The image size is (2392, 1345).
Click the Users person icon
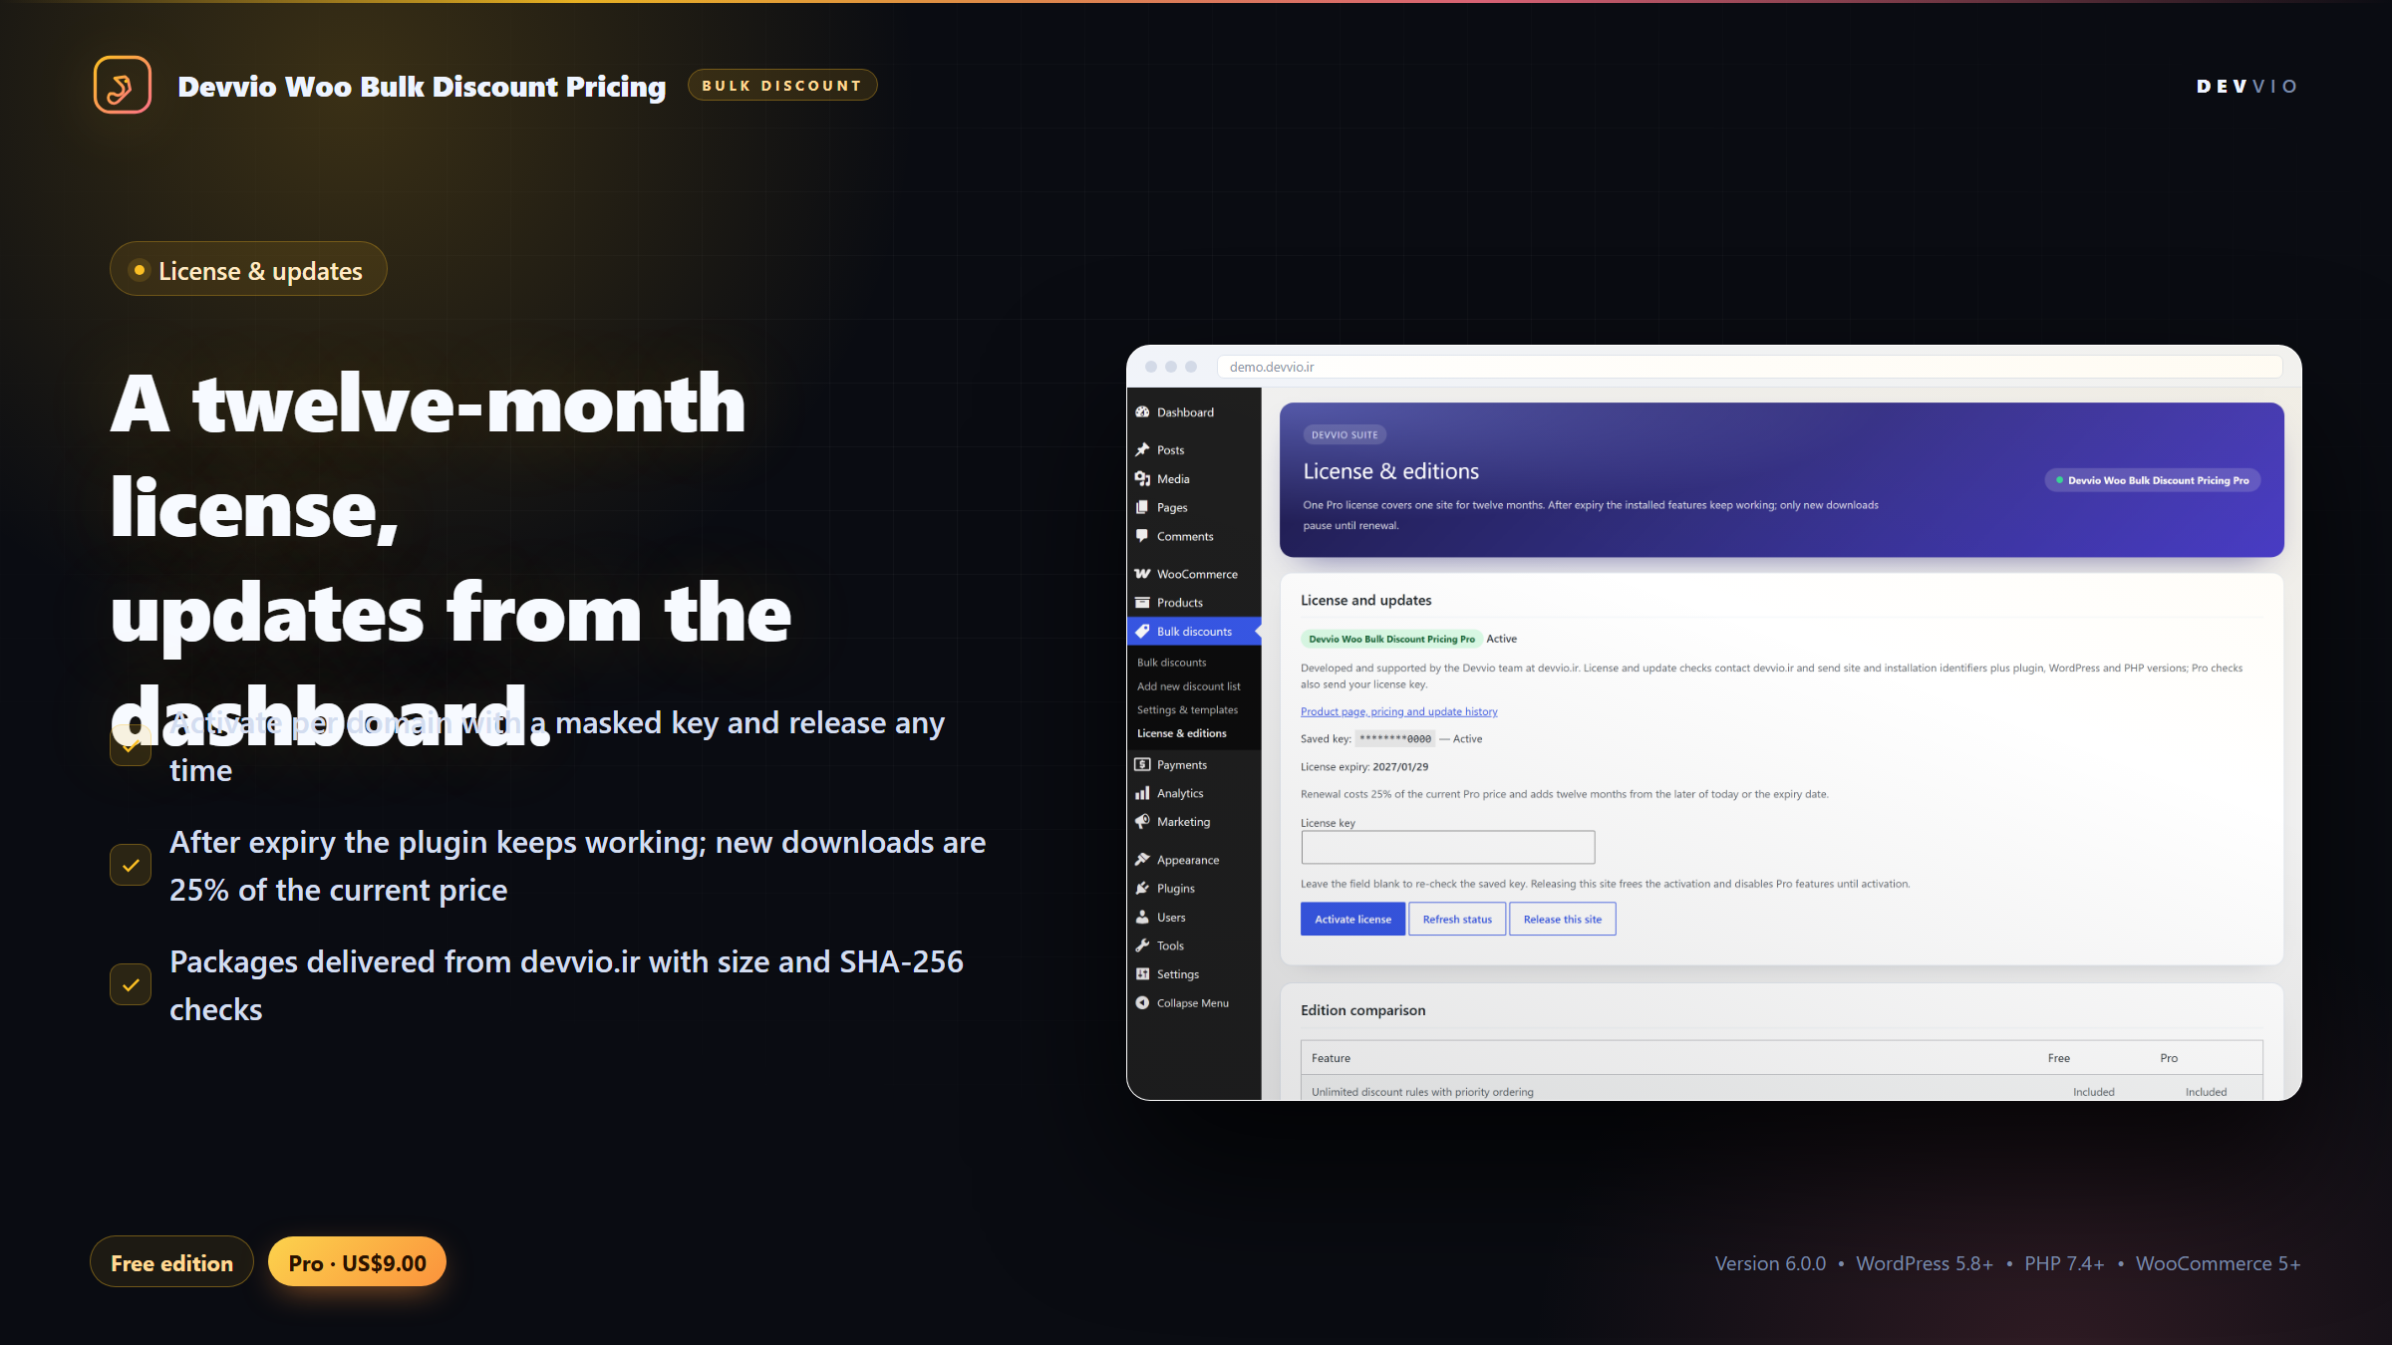[x=1142, y=918]
